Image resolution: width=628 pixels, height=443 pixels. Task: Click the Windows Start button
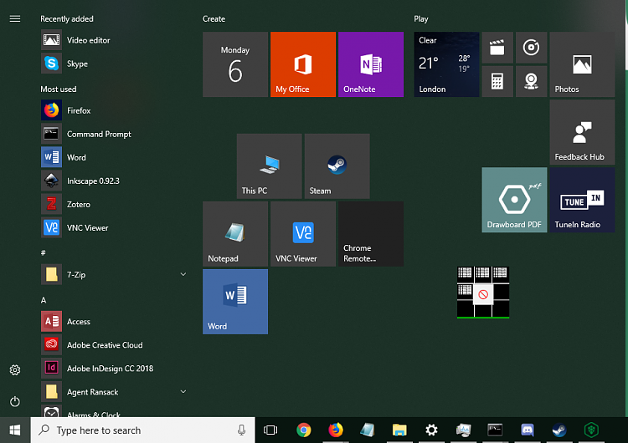coord(15,430)
